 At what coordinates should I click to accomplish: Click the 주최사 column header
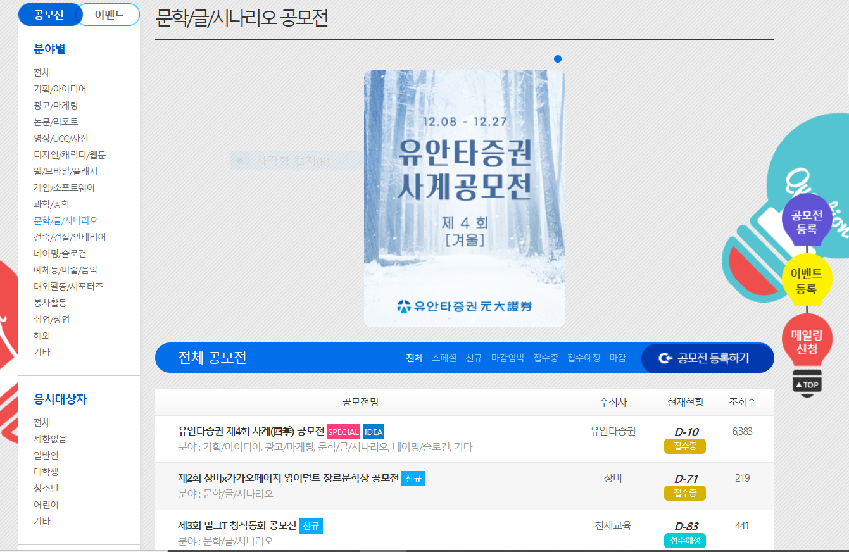pyautogui.click(x=613, y=402)
